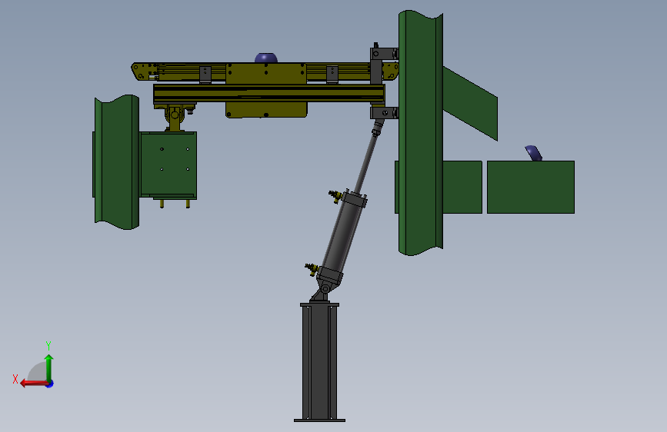This screenshot has width=667, height=432.
Task: Click the green Y label above the triad
Action: [48, 345]
